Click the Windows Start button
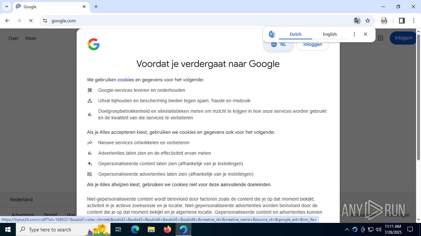421x236 pixels. (x=8, y=229)
